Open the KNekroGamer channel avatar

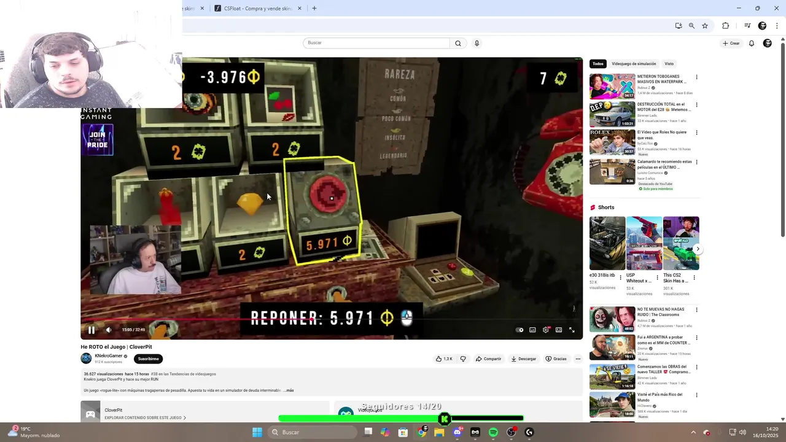tap(86, 359)
